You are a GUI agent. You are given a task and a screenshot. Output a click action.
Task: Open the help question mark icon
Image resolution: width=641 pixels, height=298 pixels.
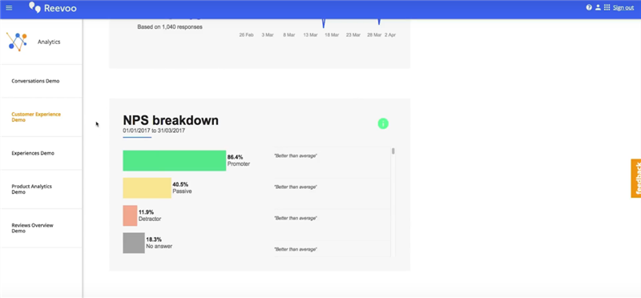pyautogui.click(x=589, y=7)
